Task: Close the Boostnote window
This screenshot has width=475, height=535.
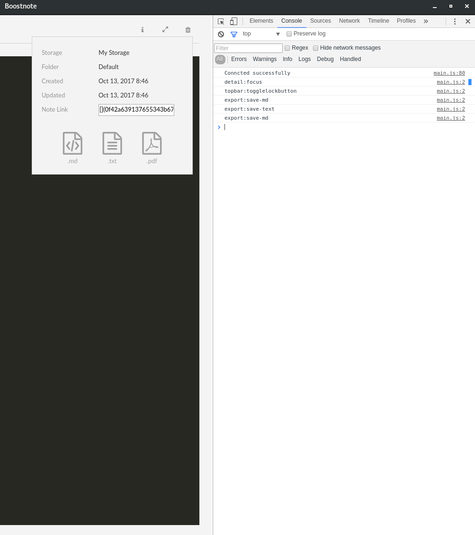Action: click(467, 6)
